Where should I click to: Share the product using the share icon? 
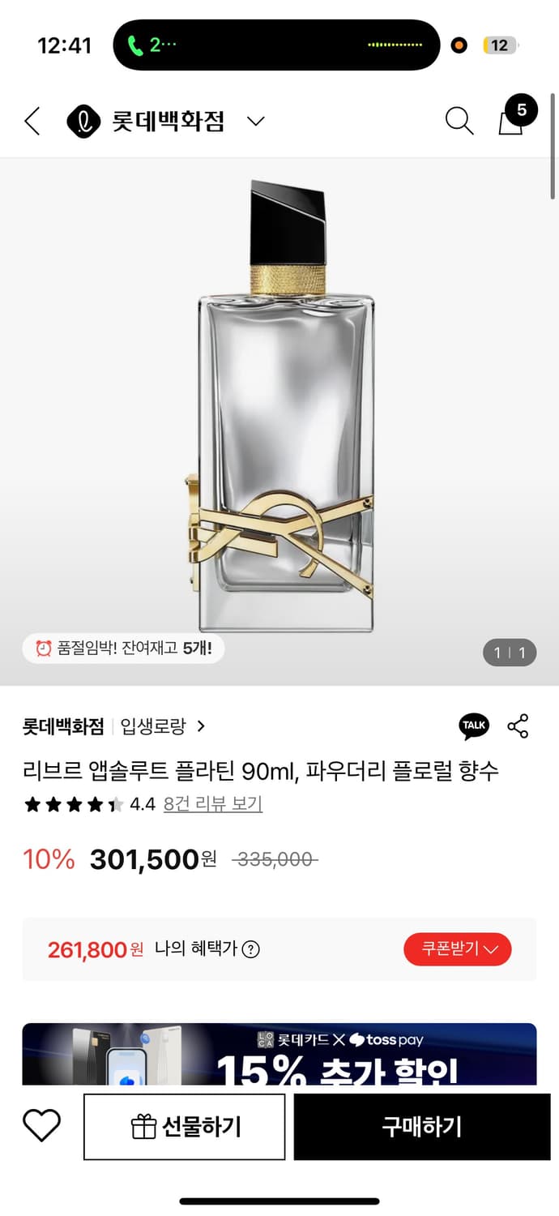tap(518, 726)
